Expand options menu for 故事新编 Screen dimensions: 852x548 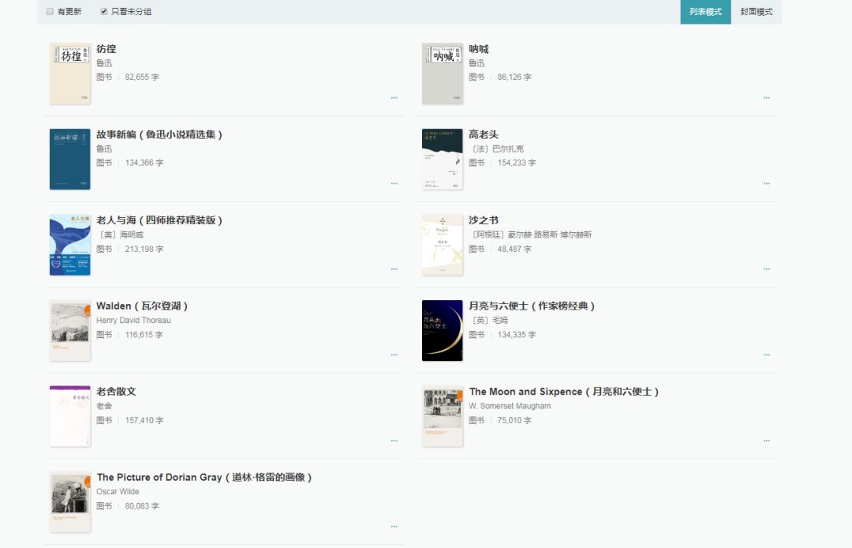point(394,184)
